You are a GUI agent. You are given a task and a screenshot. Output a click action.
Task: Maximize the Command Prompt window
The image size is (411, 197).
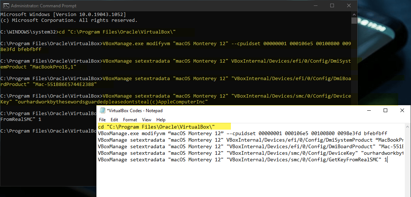click(332, 5)
